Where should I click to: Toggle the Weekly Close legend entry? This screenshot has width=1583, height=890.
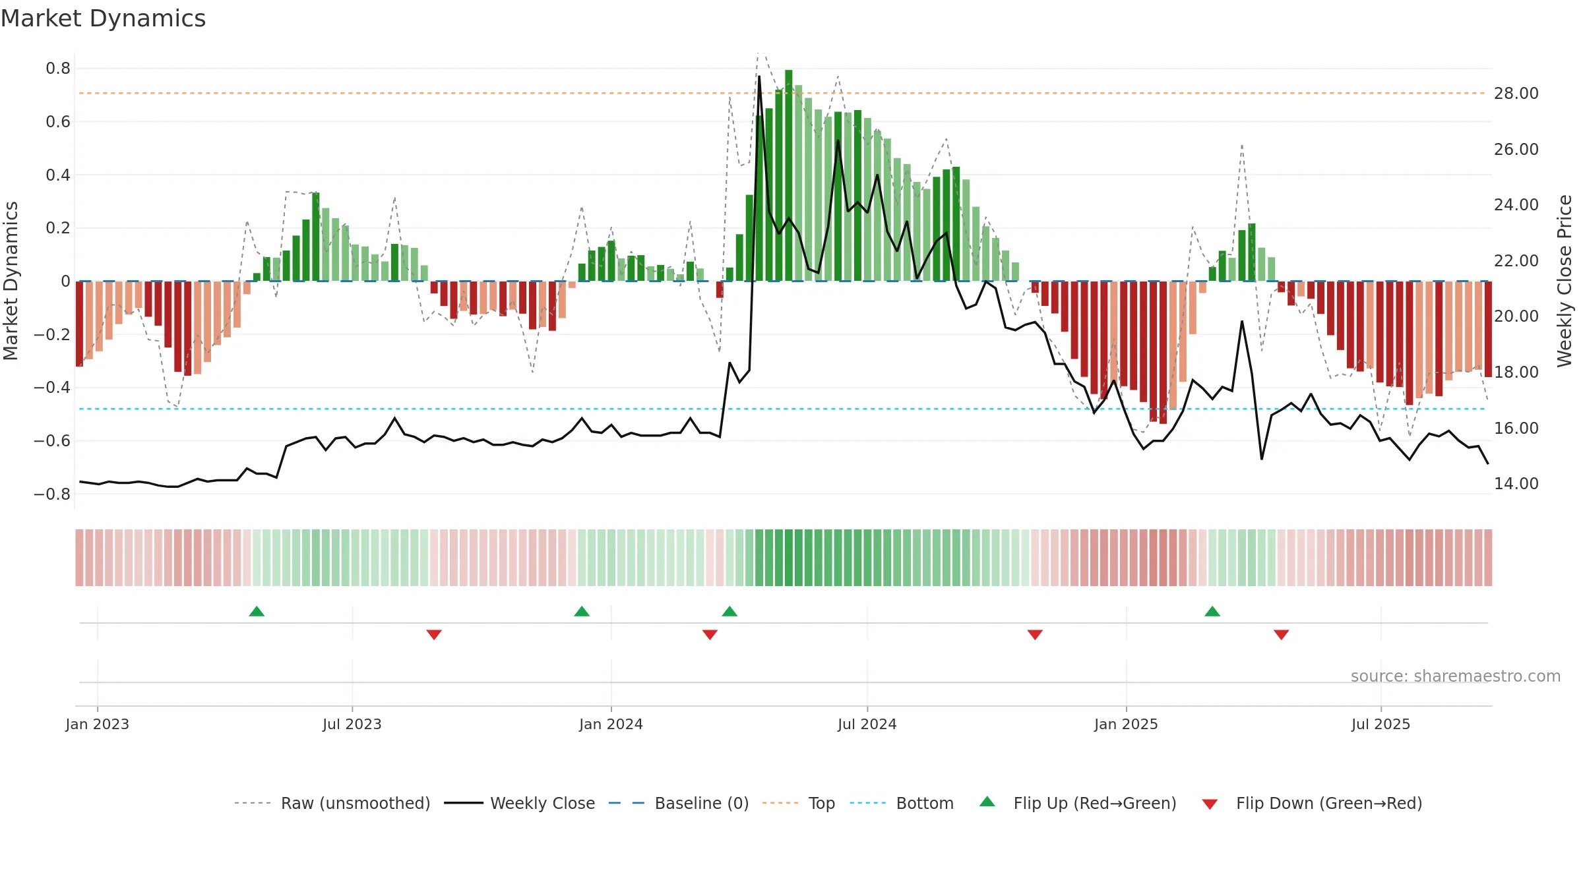(x=519, y=803)
